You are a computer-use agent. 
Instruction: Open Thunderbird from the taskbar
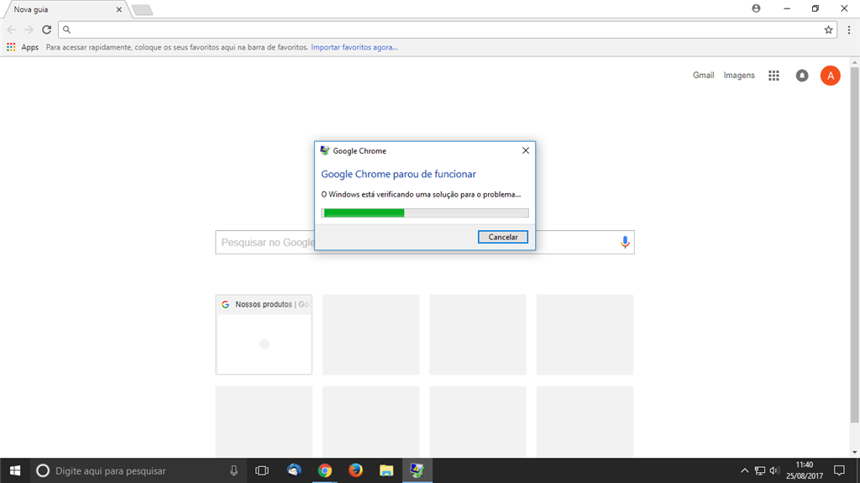click(x=294, y=470)
